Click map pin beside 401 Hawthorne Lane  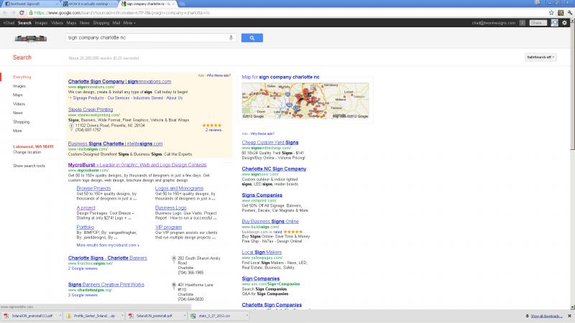(x=174, y=286)
